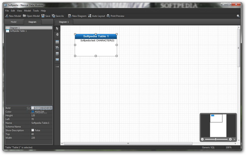Image resolution: width=246 pixels, height=155 pixels.
Task: Click the Save toolbar button
Action: click(x=46, y=16)
